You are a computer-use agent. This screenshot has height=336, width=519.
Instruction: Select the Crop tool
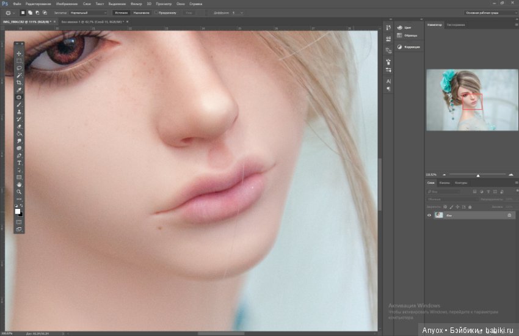[x=19, y=82]
